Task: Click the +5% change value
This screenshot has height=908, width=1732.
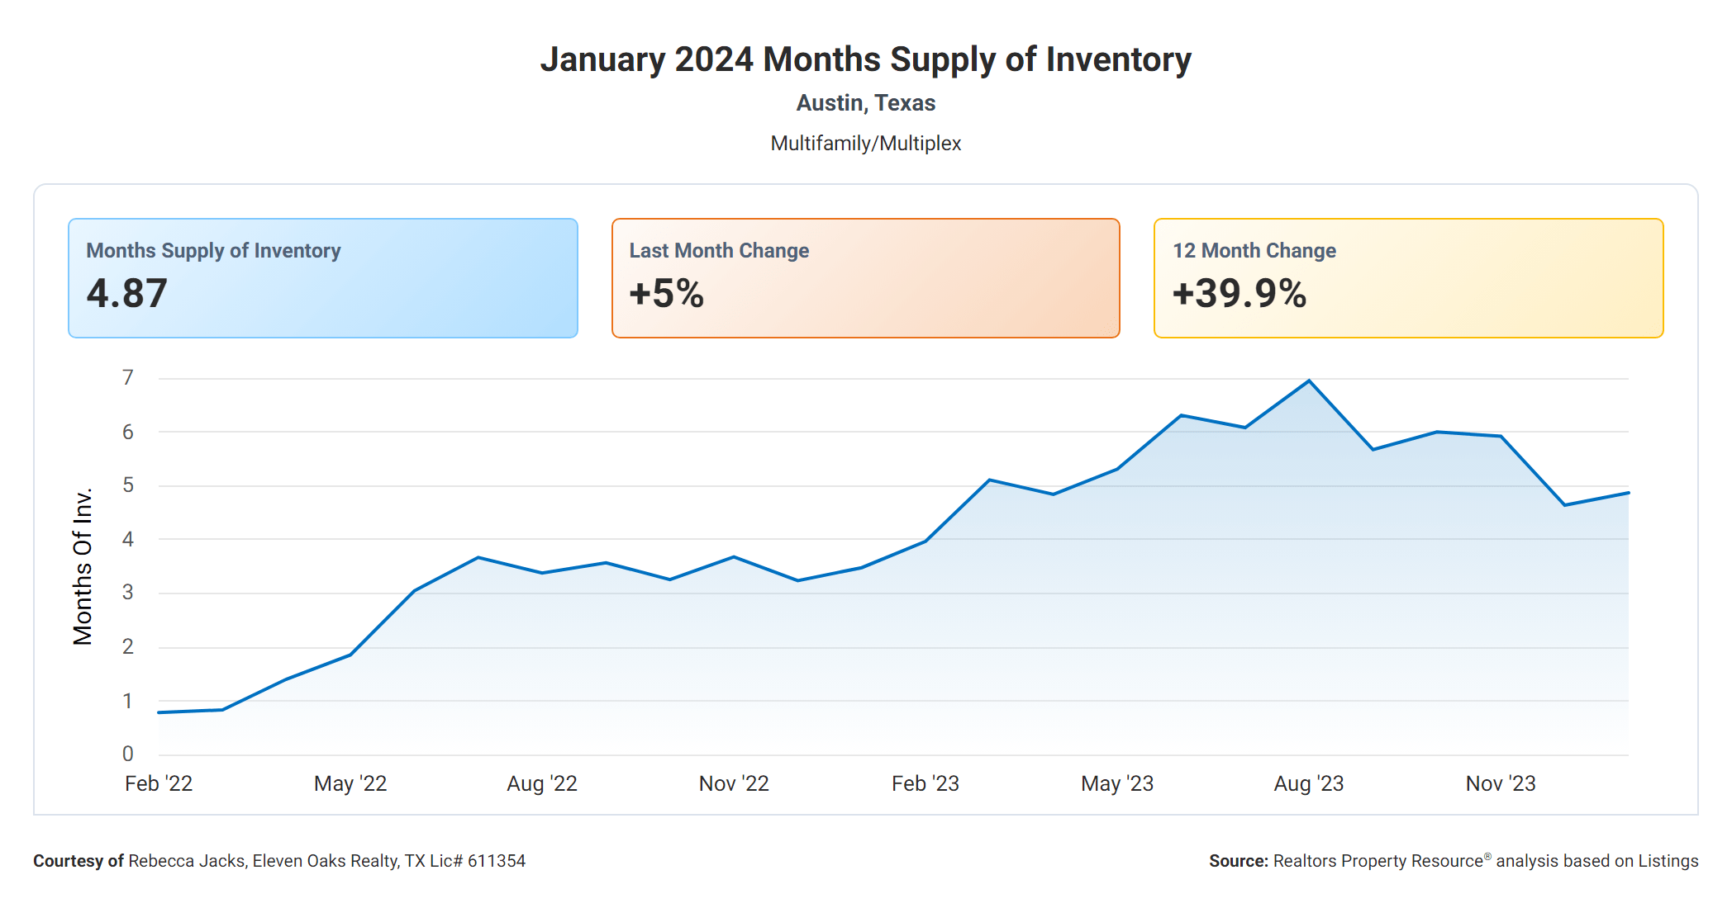Action: pyautogui.click(x=666, y=294)
